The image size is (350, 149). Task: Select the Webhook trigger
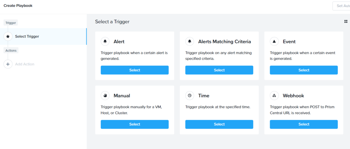(304, 124)
